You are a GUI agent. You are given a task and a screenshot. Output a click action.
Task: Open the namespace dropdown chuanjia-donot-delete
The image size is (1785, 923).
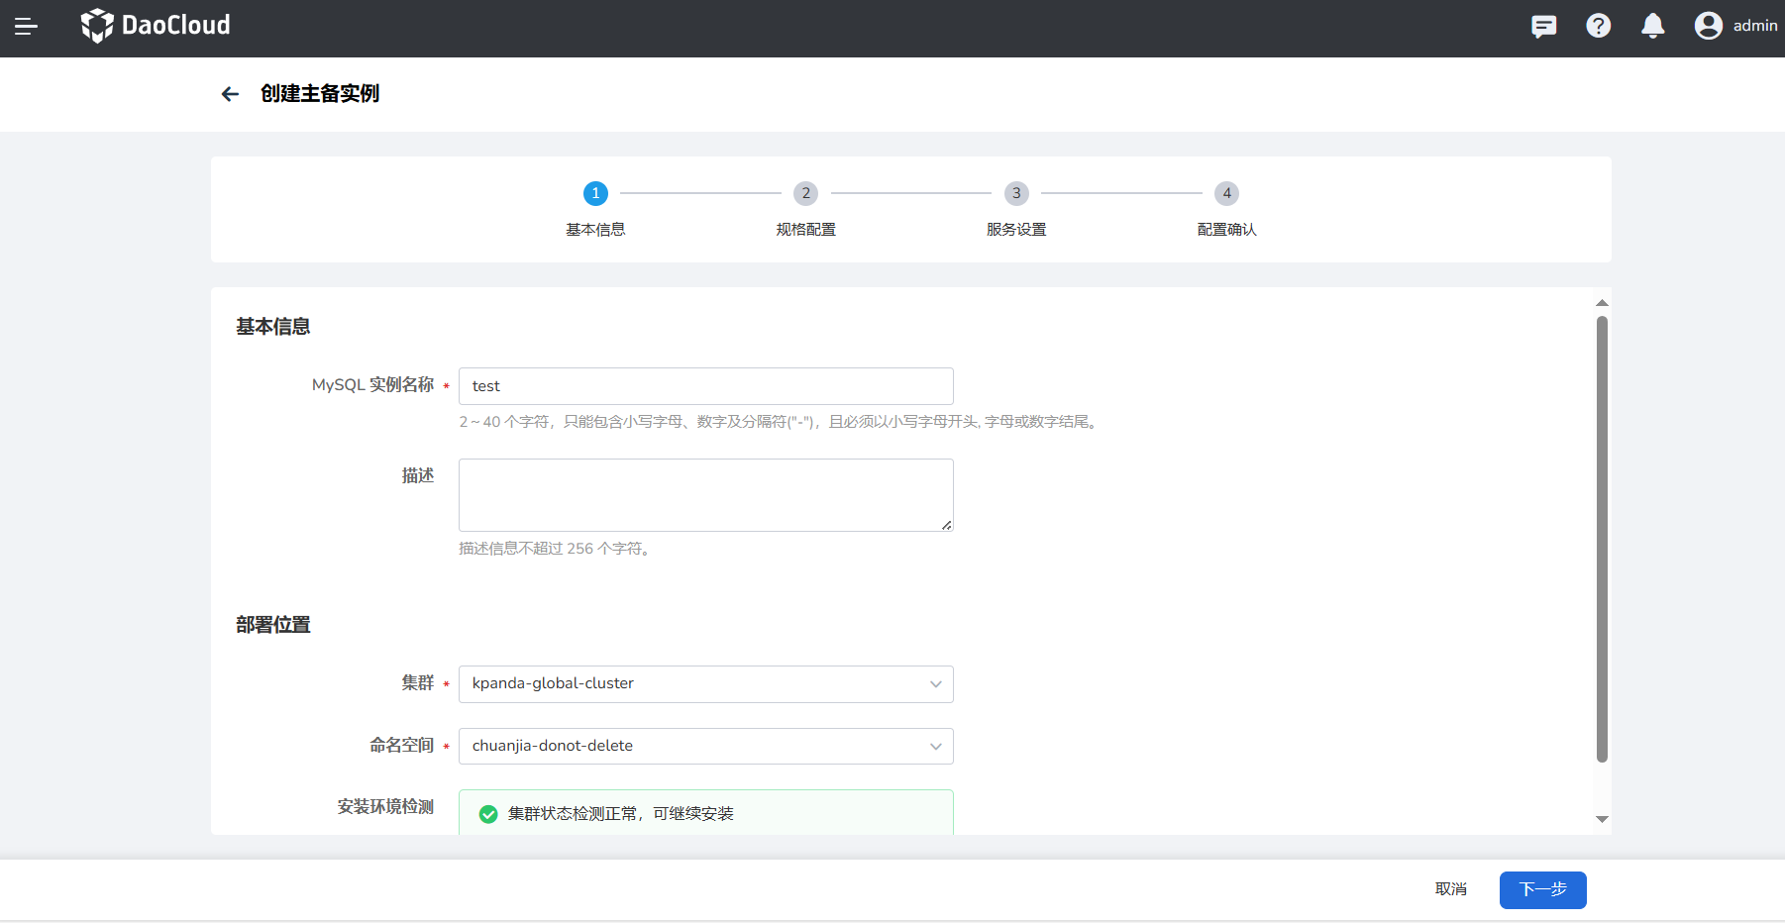pyautogui.click(x=705, y=747)
